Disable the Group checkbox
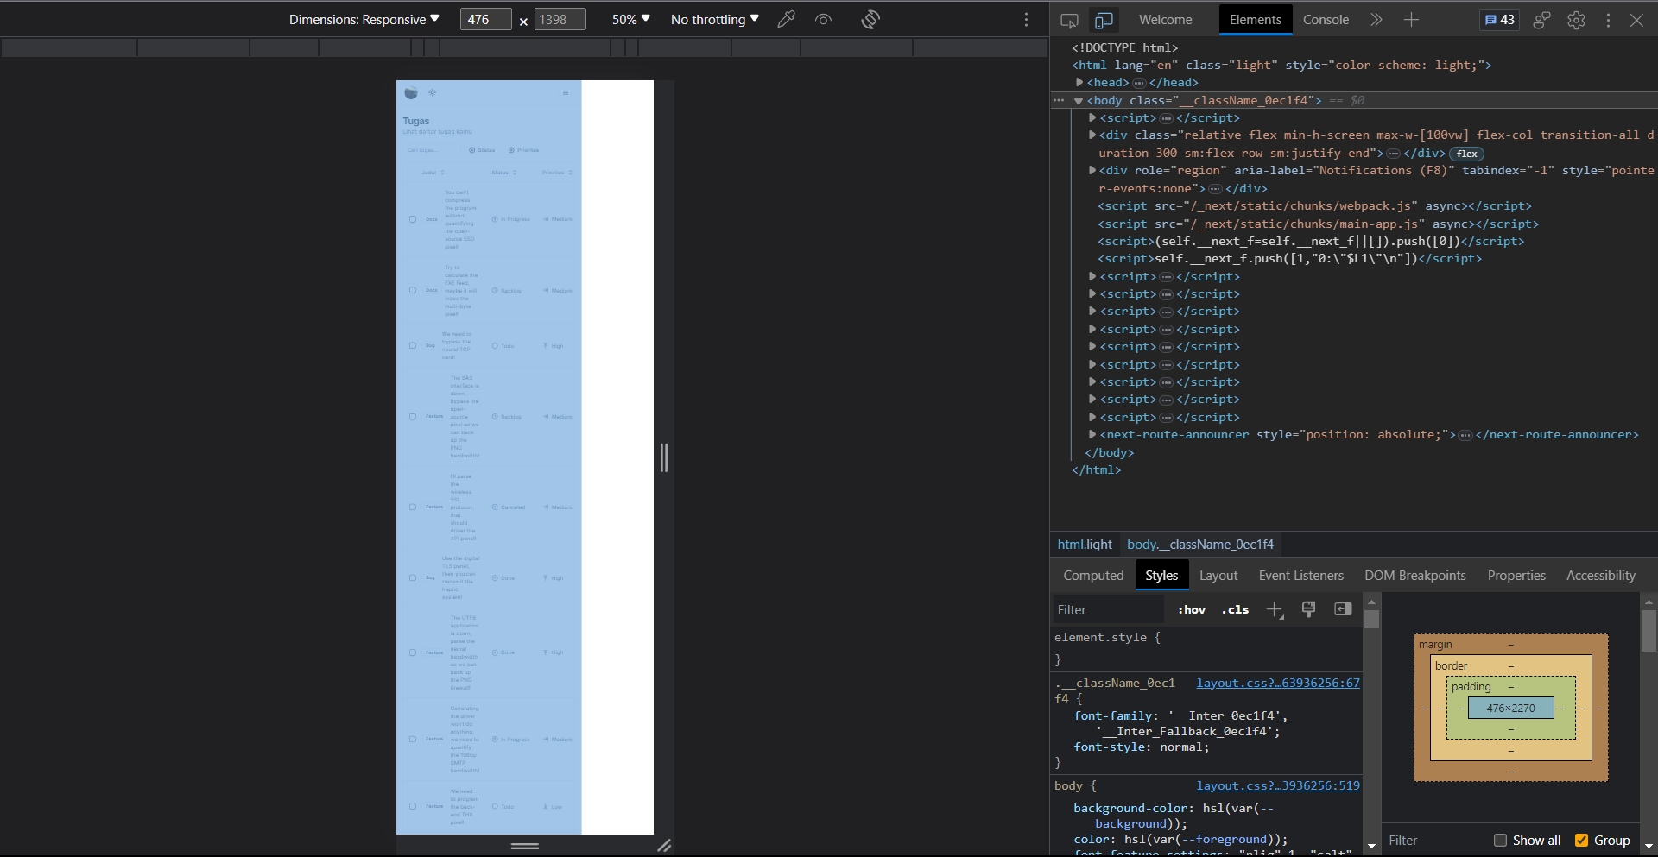Screen dimensions: 1658x857 [1583, 840]
